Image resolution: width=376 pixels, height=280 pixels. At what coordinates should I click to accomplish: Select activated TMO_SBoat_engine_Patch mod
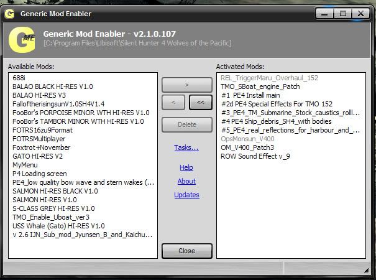pos(260,86)
